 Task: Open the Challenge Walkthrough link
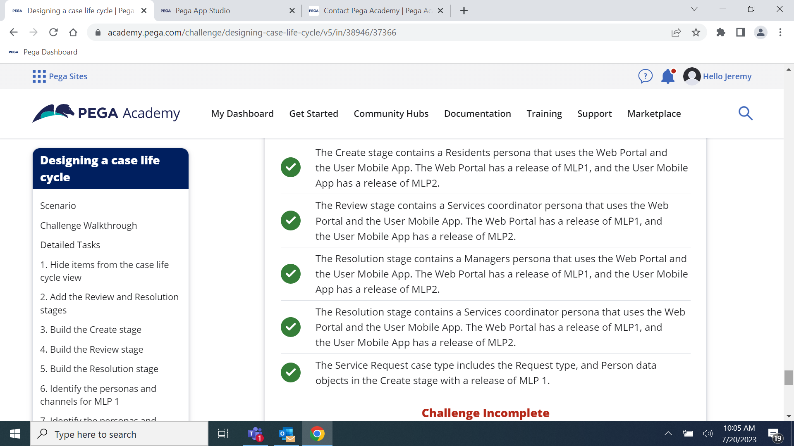(88, 225)
